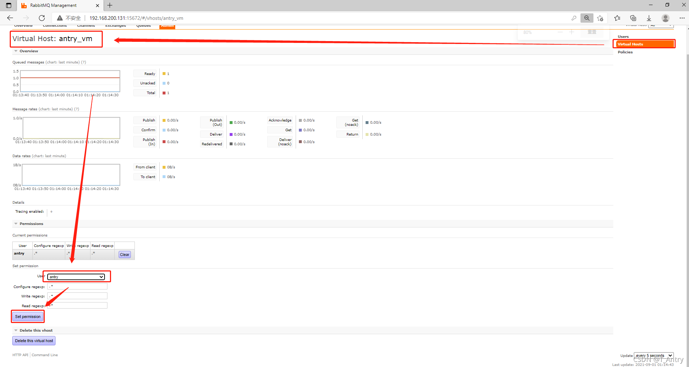
Task: Clear permissions for user antry
Action: 125,255
